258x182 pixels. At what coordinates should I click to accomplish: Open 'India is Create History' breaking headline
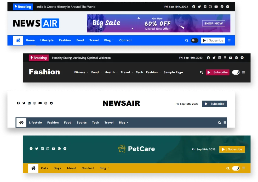66,7
